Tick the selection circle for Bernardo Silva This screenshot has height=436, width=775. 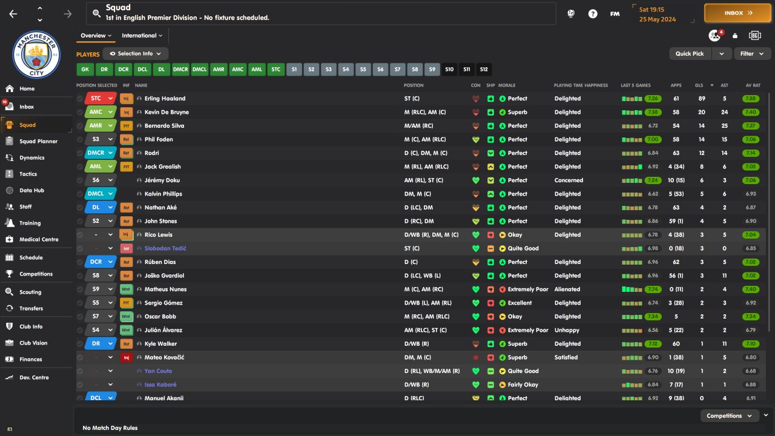coord(80,125)
